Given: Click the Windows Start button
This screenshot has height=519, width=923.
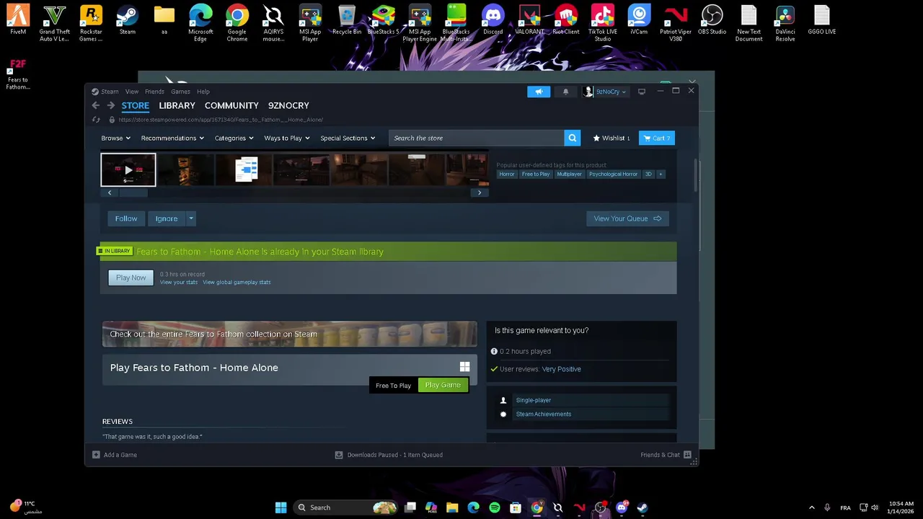Looking at the screenshot, I should coord(281,507).
